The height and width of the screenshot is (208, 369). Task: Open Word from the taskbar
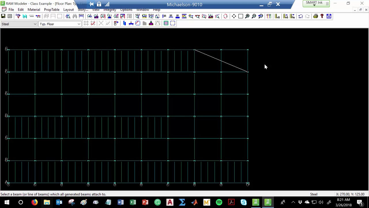(x=121, y=202)
